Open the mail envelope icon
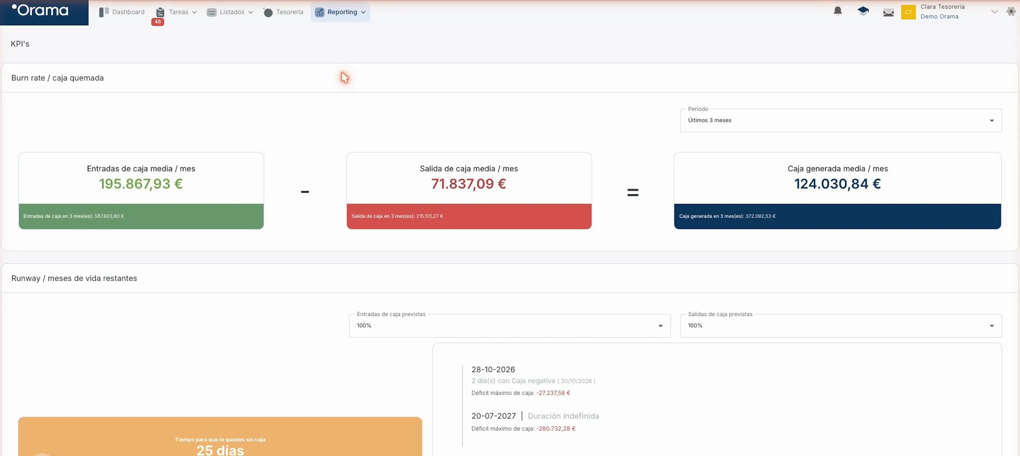The width and height of the screenshot is (1020, 456). pos(888,12)
